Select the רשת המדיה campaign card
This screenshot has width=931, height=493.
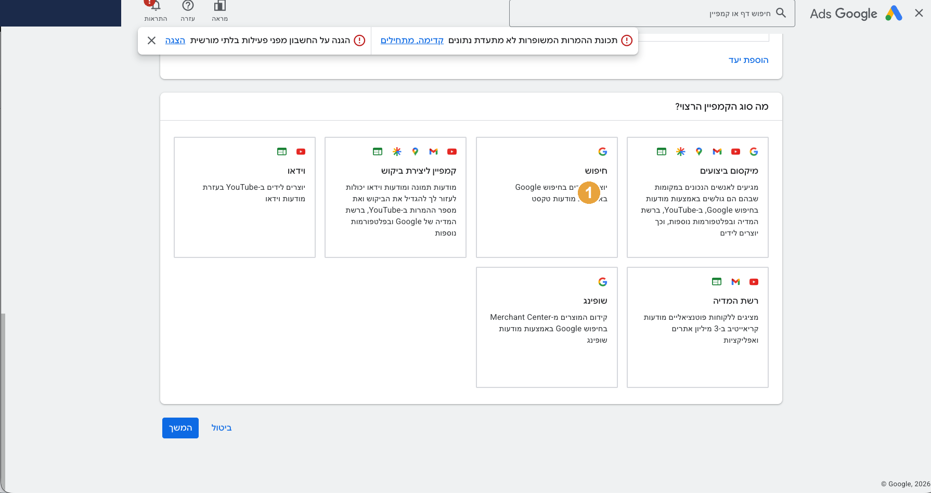coord(697,327)
